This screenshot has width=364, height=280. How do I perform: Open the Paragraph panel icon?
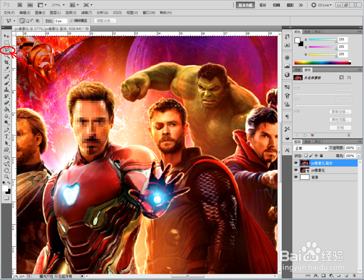(287, 117)
